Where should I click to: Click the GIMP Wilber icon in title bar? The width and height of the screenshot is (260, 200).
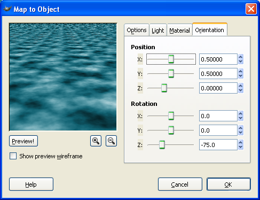pyautogui.click(x=7, y=9)
